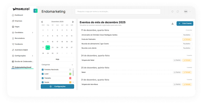Click the Mavielorh logo
Viewport: 203px width, 105px height.
pos(21,9)
